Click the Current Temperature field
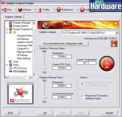The height and width of the screenshot is (117, 122). [86, 63]
